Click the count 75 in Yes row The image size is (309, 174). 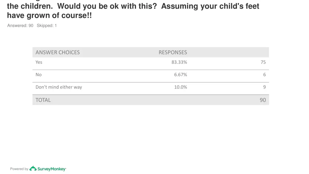coord(263,62)
